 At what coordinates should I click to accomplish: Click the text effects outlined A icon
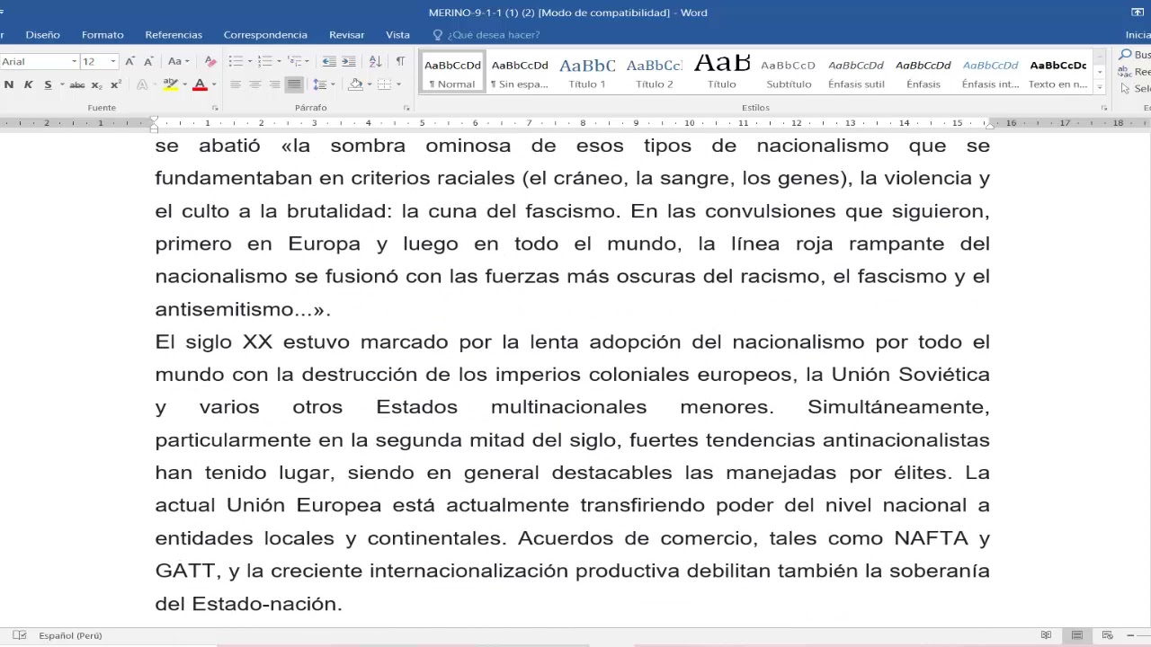(x=142, y=84)
